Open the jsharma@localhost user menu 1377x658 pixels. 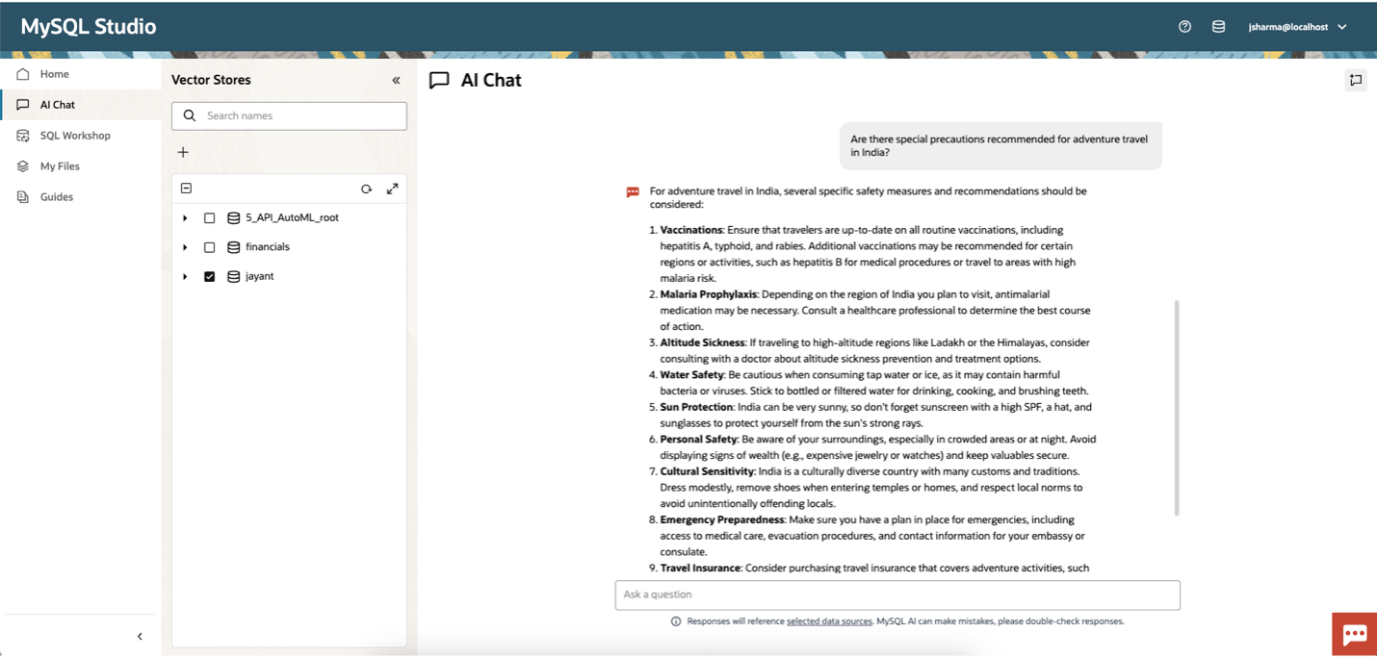pyautogui.click(x=1297, y=27)
